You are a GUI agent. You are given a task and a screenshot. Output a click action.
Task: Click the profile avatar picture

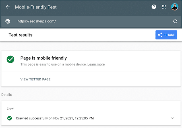tap(174, 7)
